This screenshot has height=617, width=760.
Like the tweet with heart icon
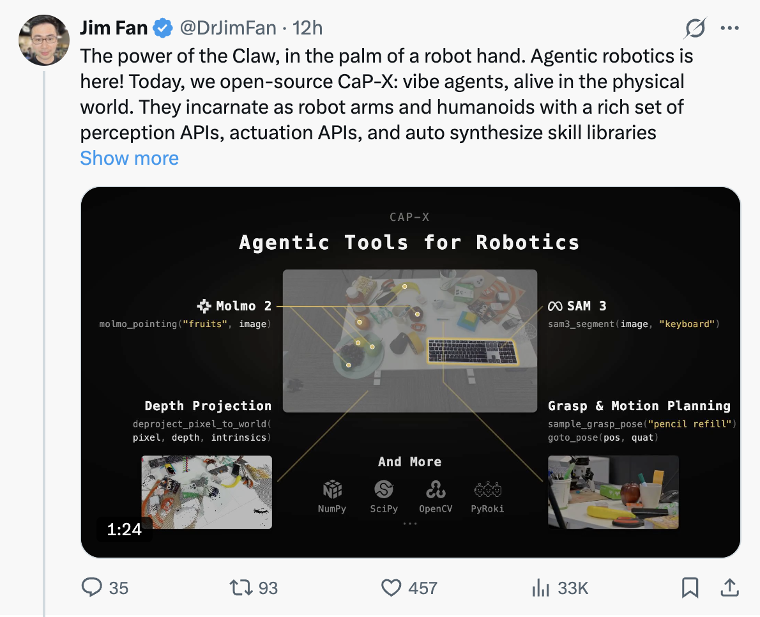coord(390,587)
